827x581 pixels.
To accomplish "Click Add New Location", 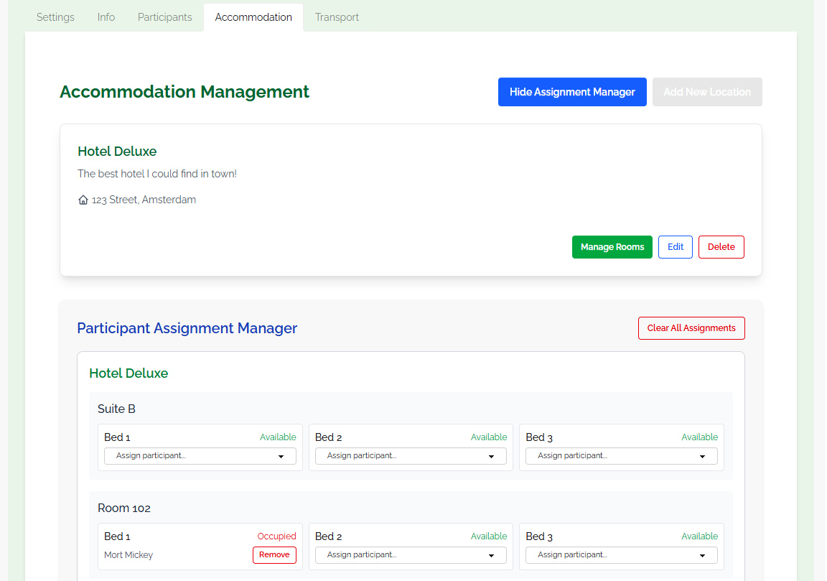I will [x=707, y=92].
